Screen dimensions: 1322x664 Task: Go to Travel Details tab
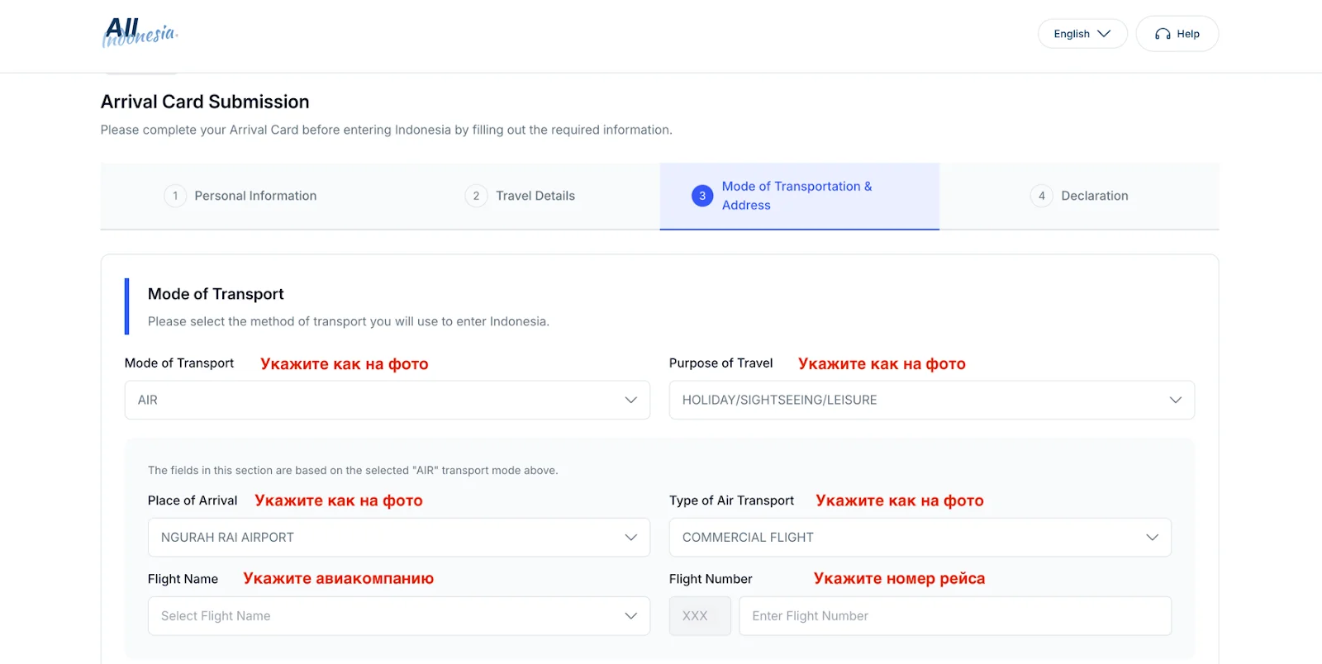click(x=535, y=196)
